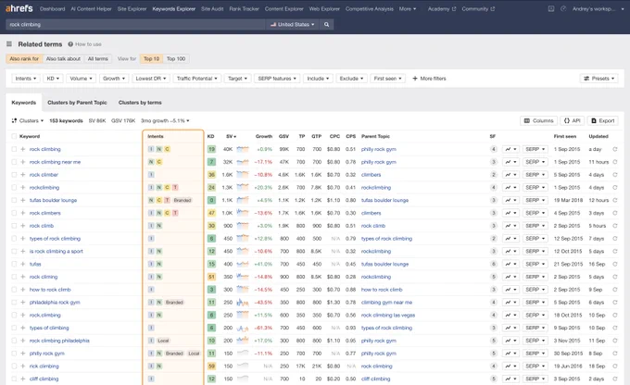Screen dimensions: 630x385
Task: Open the SERP features filter dropdown
Action: (x=277, y=79)
